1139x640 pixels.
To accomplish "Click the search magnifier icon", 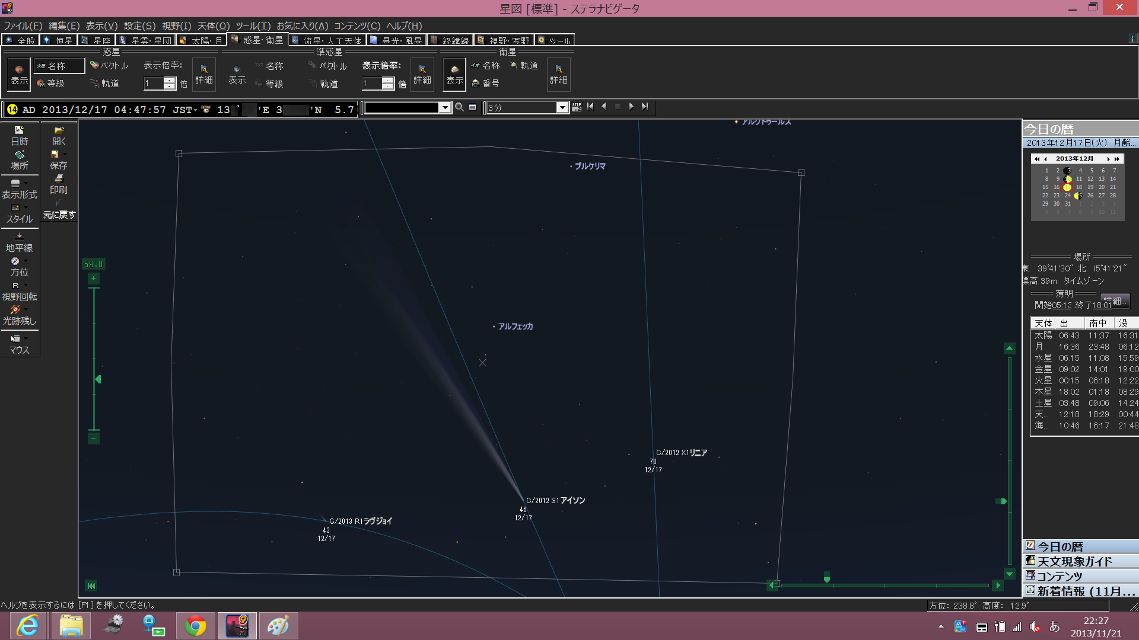I will pyautogui.click(x=459, y=107).
